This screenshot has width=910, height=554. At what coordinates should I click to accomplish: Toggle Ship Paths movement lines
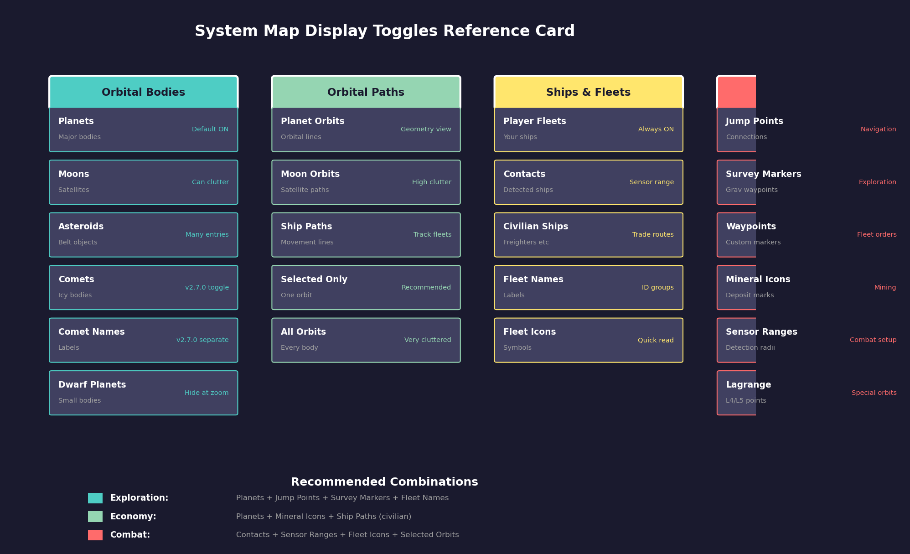point(366,234)
